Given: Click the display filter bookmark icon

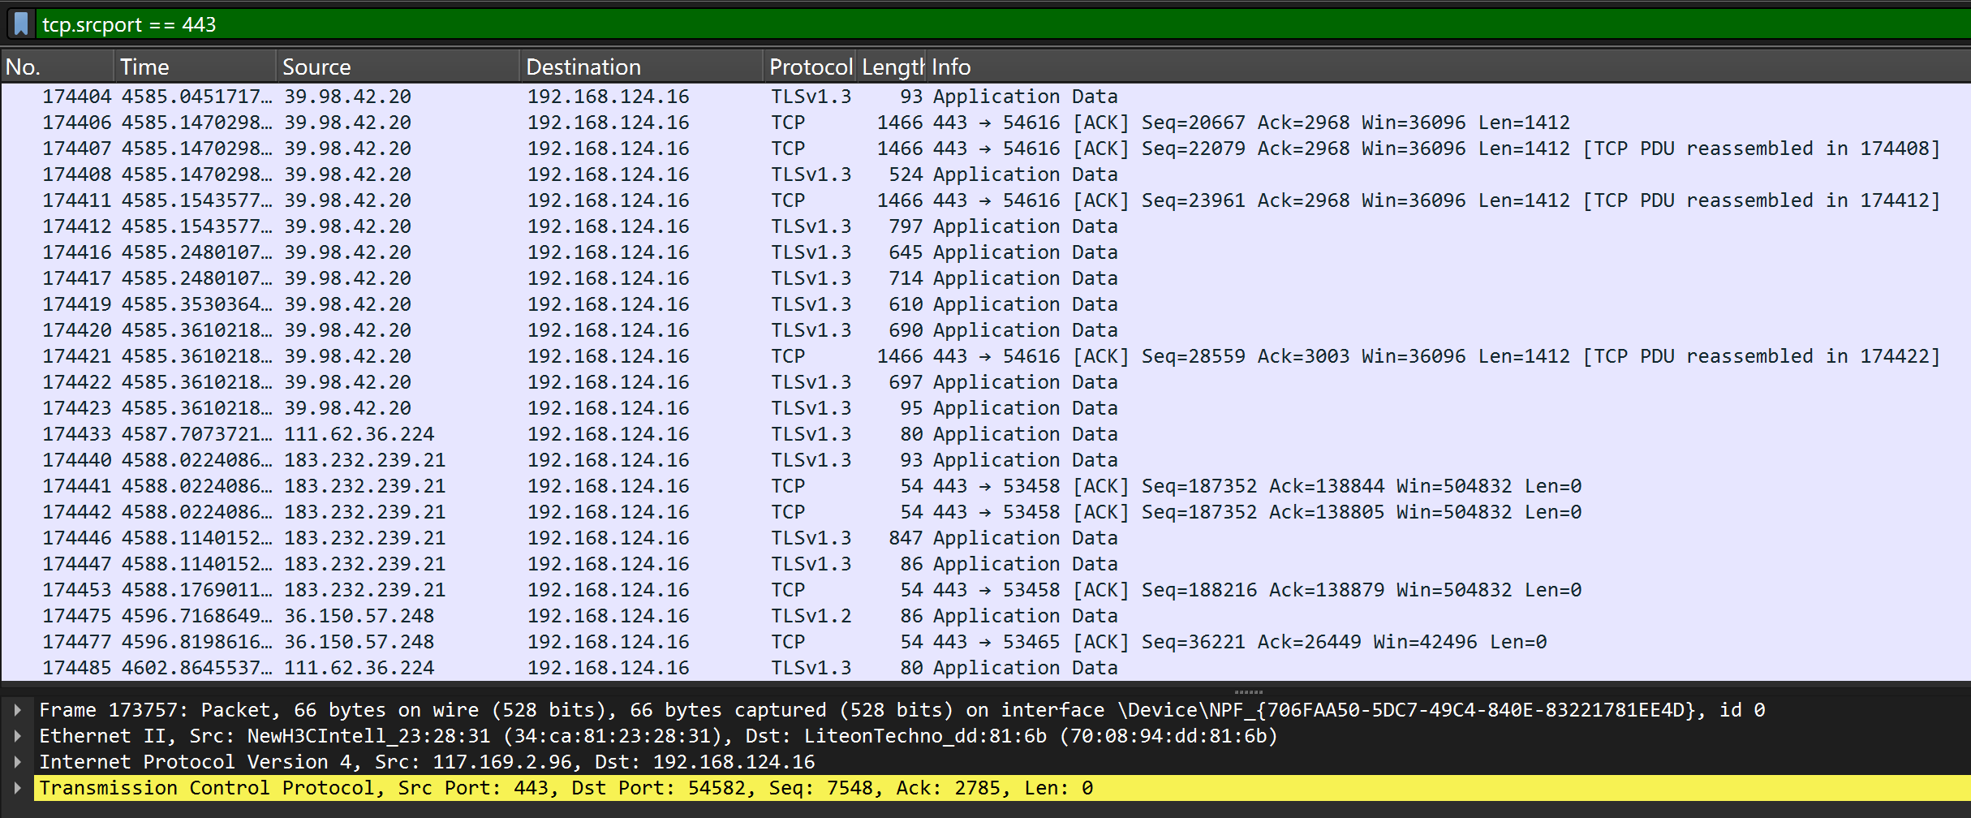Looking at the screenshot, I should tap(21, 24).
